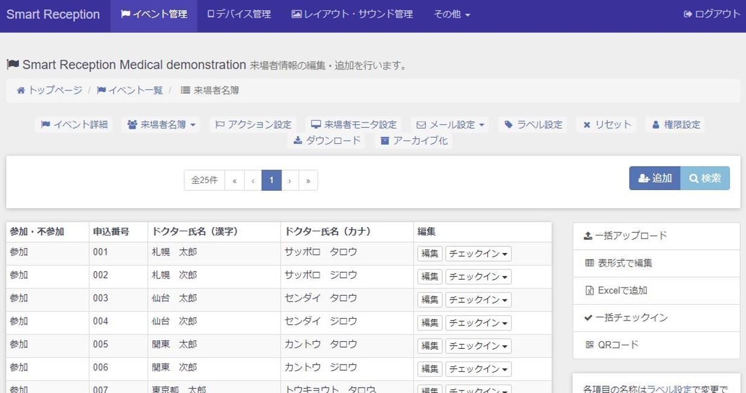This screenshot has width=746, height=393.
Task: Open Excelで追加 in side panel
Action: click(x=656, y=290)
